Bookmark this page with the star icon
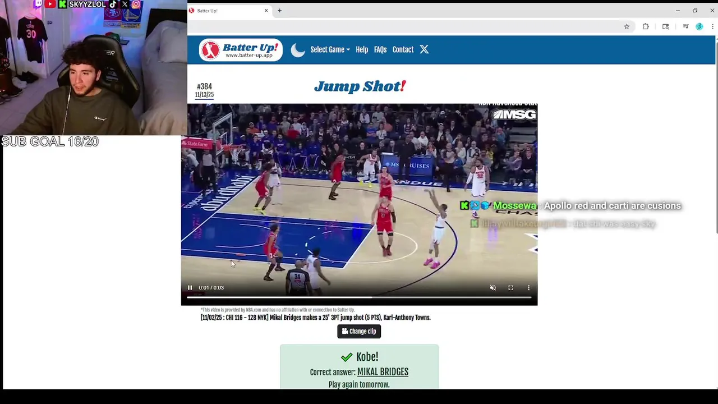The height and width of the screenshot is (404, 718). click(627, 26)
